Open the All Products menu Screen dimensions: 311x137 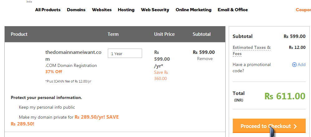48,10
